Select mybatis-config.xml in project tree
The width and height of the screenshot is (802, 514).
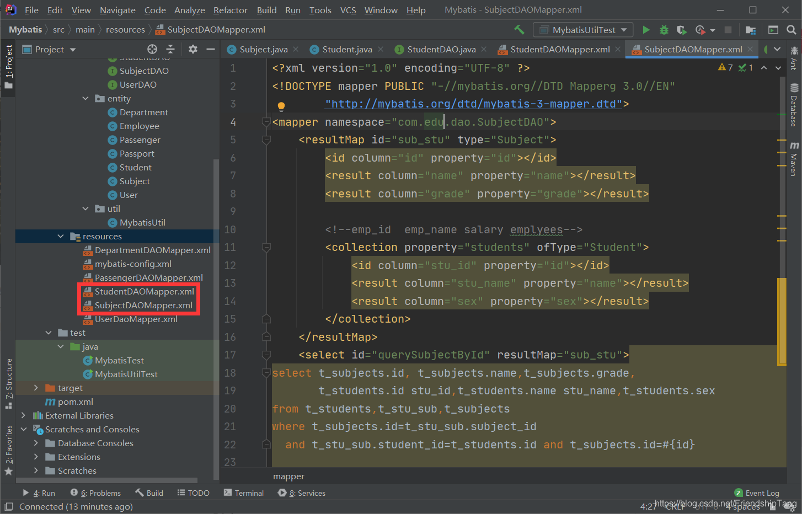pyautogui.click(x=133, y=264)
